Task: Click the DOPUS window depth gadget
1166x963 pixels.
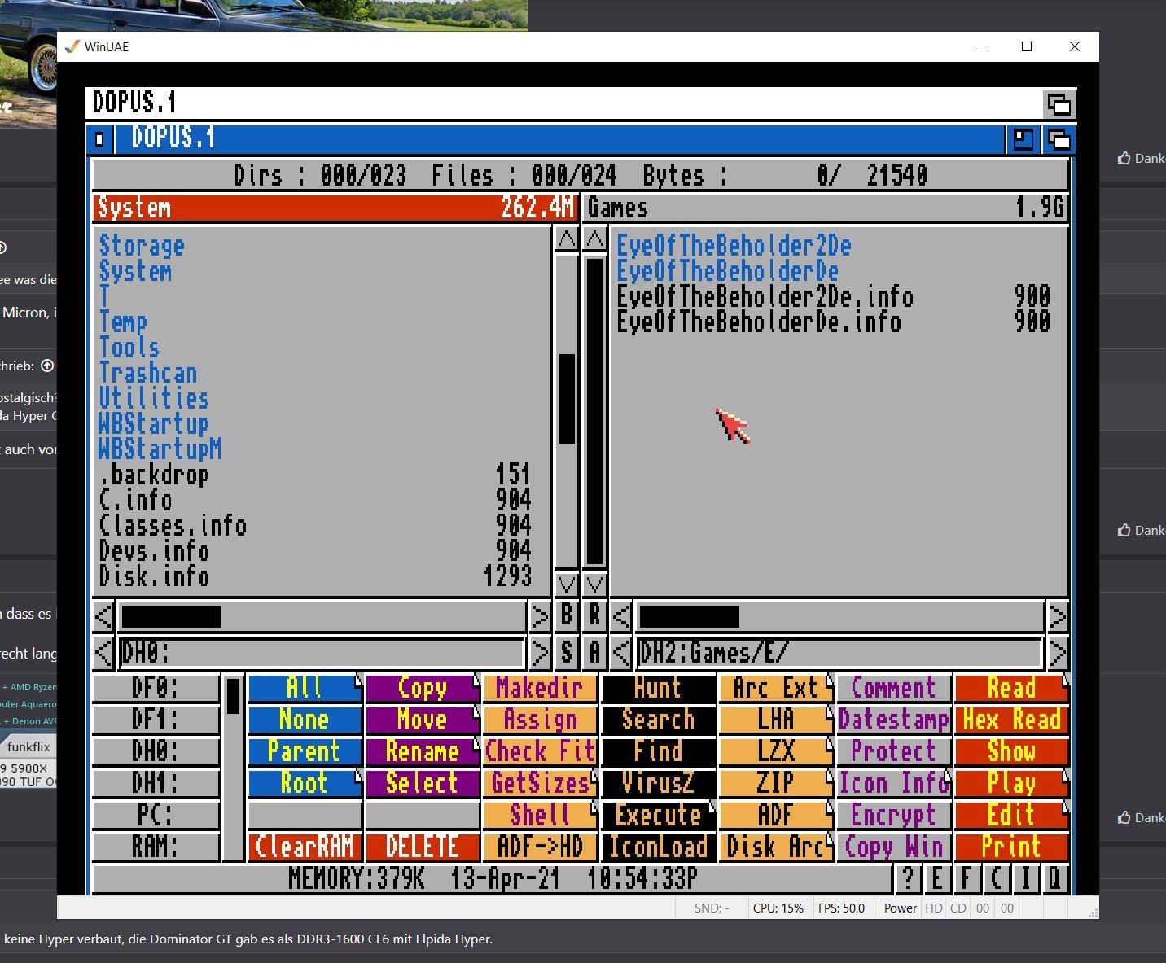Action: (1059, 139)
